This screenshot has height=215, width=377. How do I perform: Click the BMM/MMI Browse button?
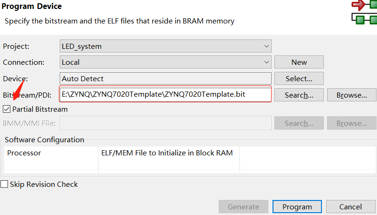352,123
